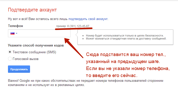Click the Подтвердите аккаунт heading
This screenshot has width=178, height=98.
point(32,10)
